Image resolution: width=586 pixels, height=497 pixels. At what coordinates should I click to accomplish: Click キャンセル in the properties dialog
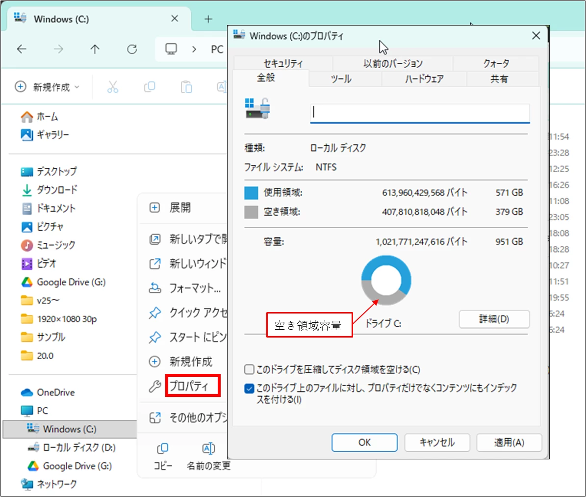pyautogui.click(x=437, y=443)
